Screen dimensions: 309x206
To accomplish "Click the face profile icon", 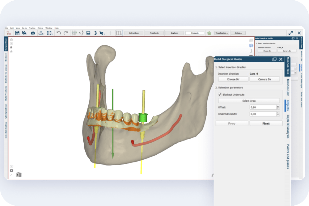I will click(x=81, y=33).
